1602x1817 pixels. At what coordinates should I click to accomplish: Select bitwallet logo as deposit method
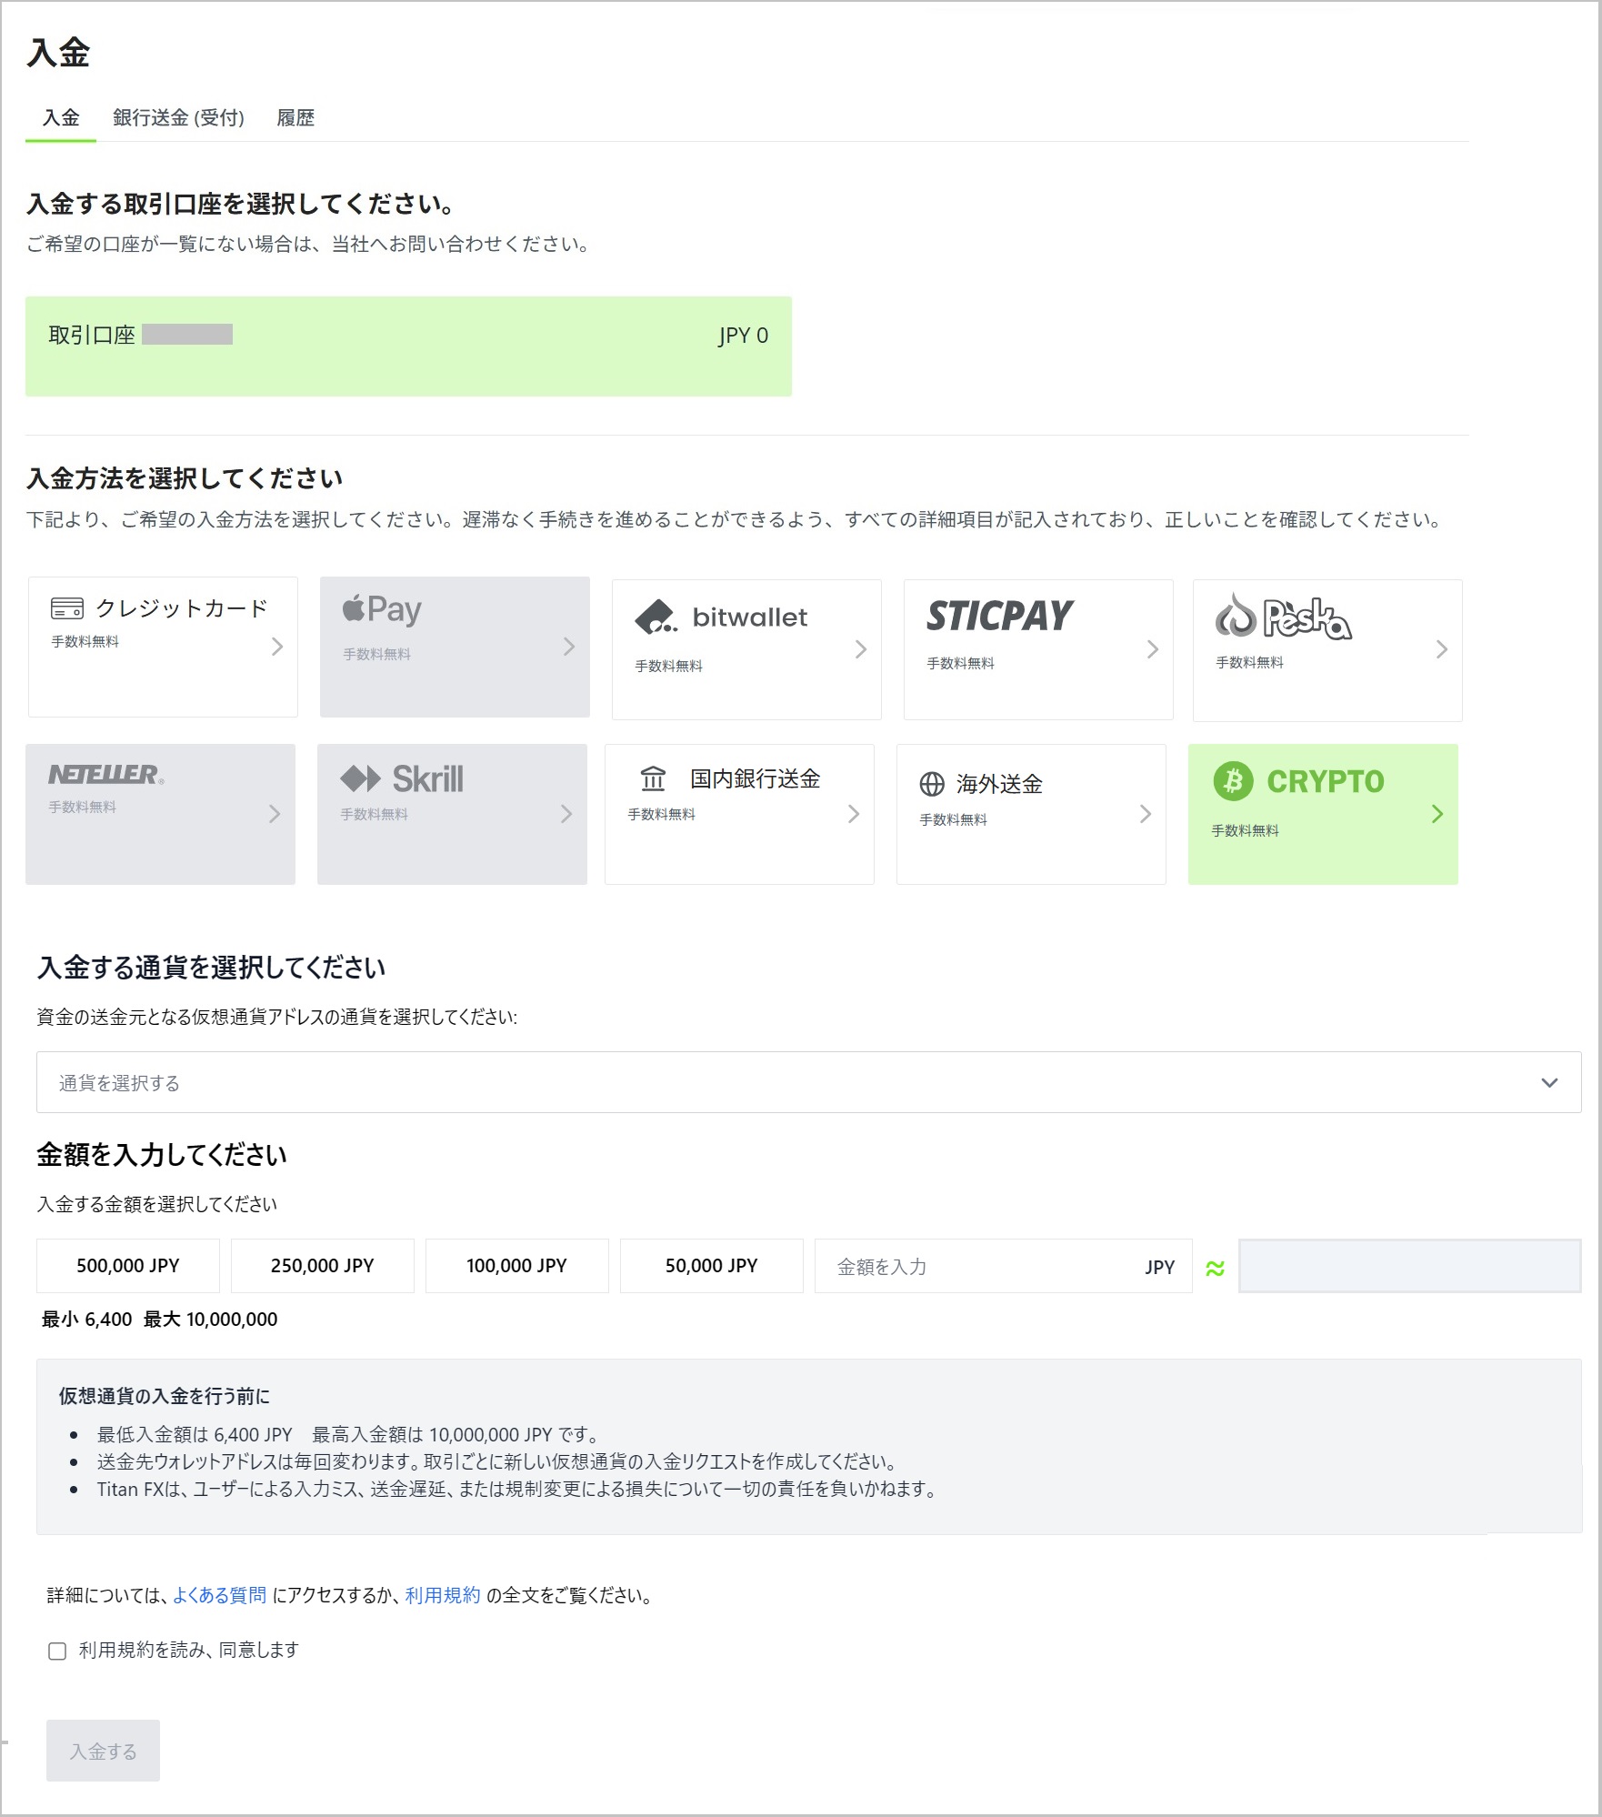720,617
